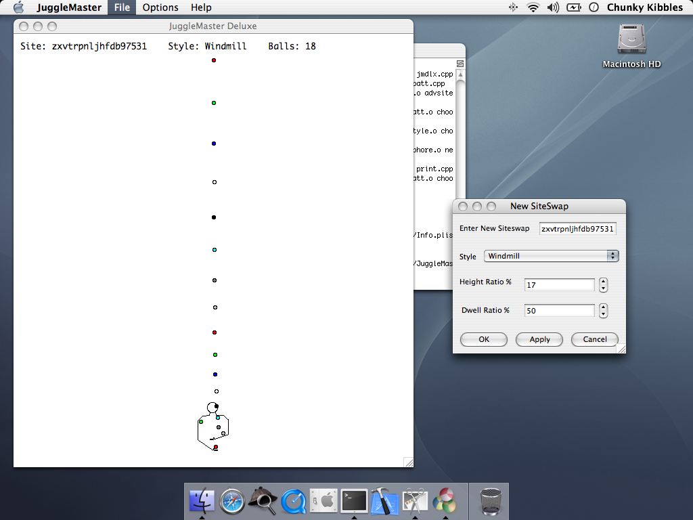
Task: Click the Dwell Ratio stepper arrows
Action: 603,310
